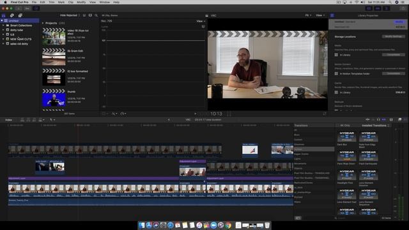Screen dimensions: 409x230
Task: Open the effects browser icon
Action: coord(399,119)
